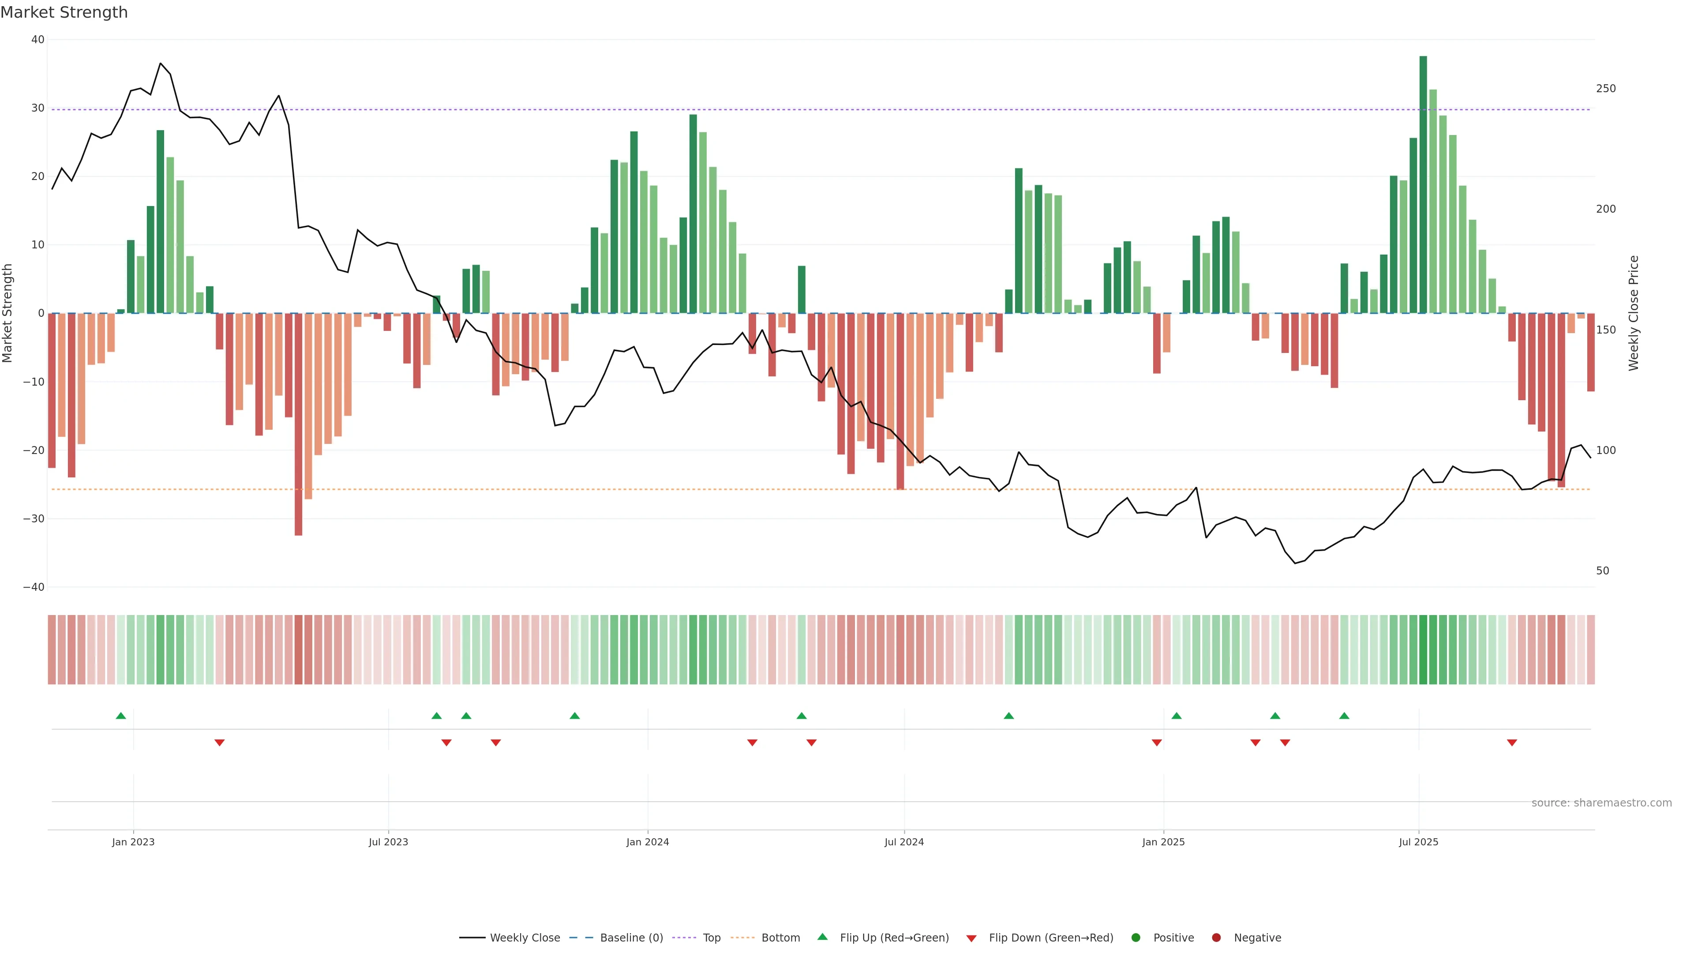The height and width of the screenshot is (953, 1694).
Task: Click the first flip-up triangle near Jan 2023
Action: pos(121,716)
